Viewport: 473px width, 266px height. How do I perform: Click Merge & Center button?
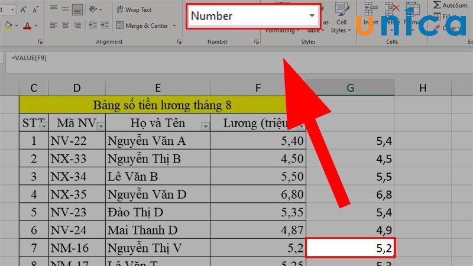(142, 25)
